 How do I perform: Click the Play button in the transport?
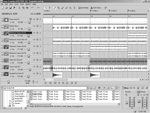click(x=59, y=83)
